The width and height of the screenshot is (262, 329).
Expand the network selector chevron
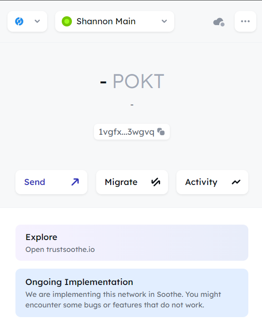coord(37,21)
